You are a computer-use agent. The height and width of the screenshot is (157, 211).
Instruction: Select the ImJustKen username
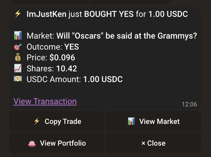click(46, 14)
